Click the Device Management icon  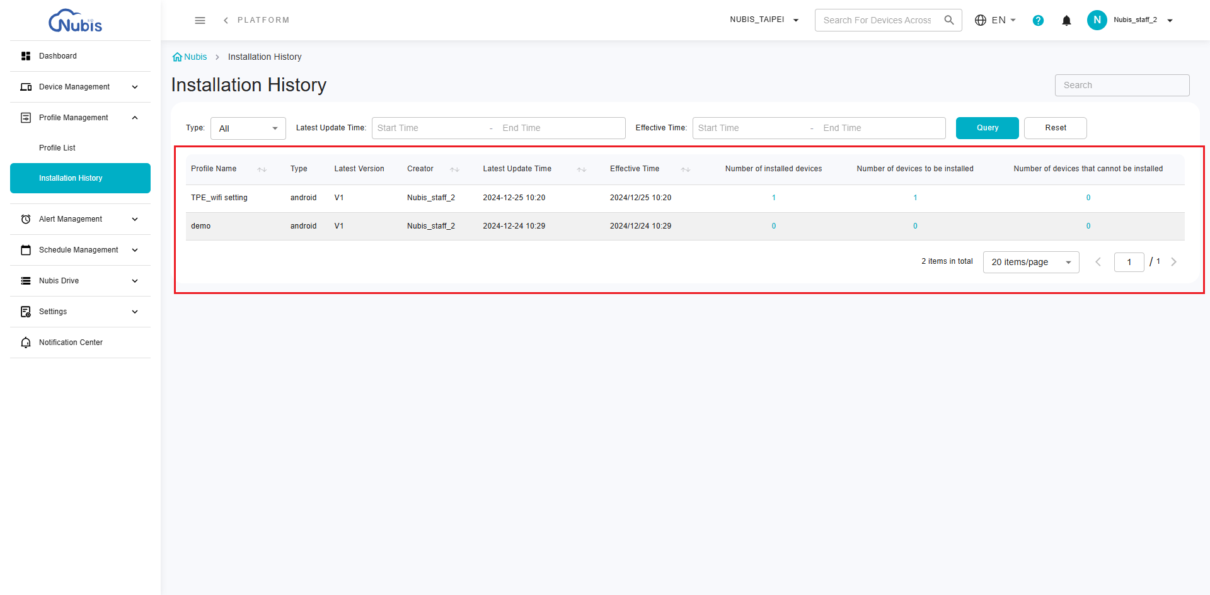point(26,87)
